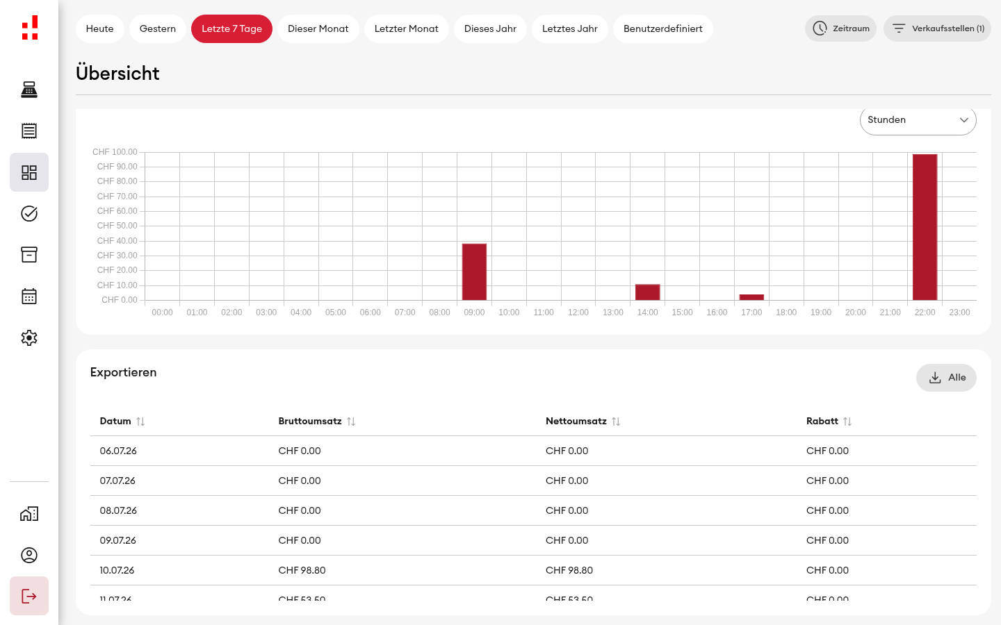
Task: Click the CHF 100.00 axis label
Action: click(x=115, y=152)
